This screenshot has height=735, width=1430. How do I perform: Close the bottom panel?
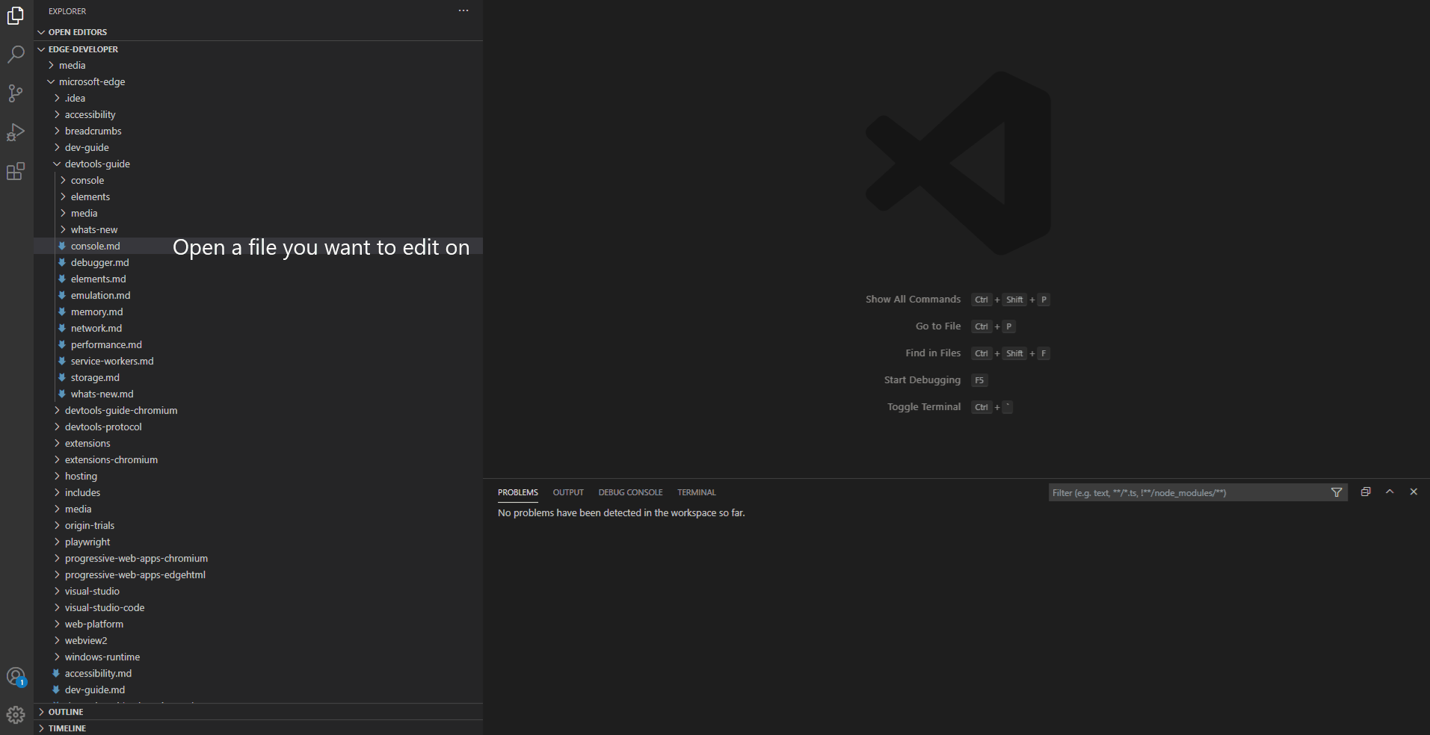click(x=1414, y=491)
